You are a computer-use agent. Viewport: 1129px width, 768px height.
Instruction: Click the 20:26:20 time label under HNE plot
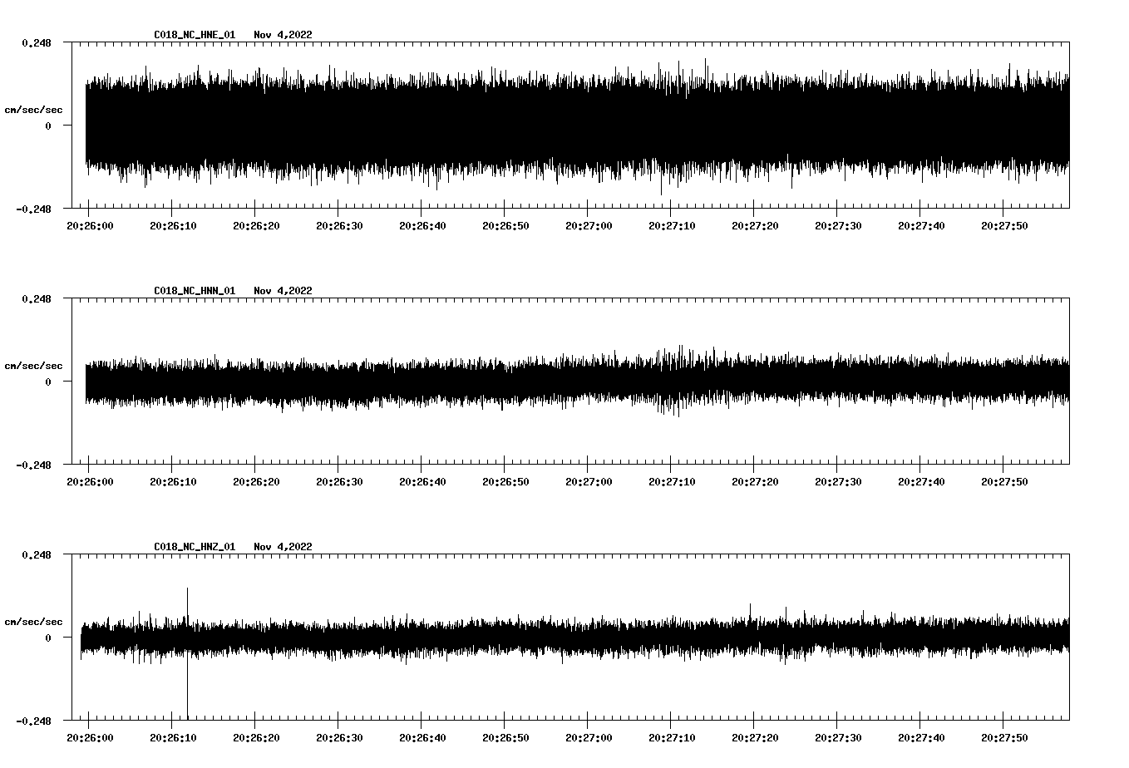(256, 226)
